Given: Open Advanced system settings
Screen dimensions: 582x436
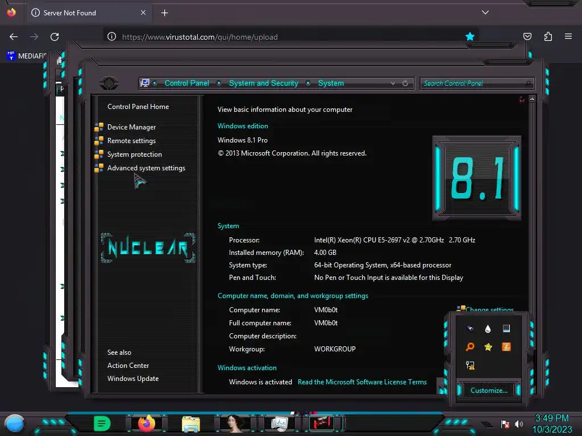Looking at the screenshot, I should [146, 168].
